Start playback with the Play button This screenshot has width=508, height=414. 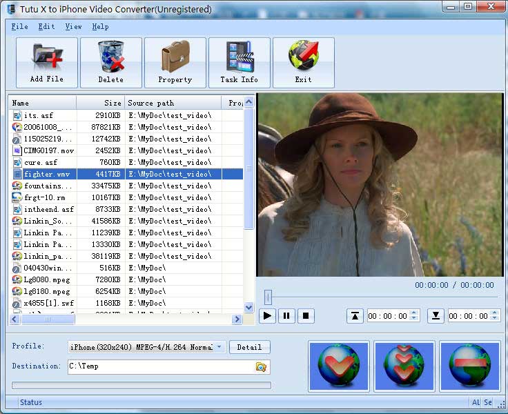click(267, 315)
